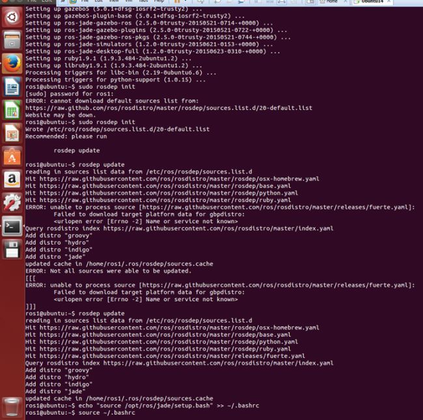The height and width of the screenshot is (420, 423).
Task: Launch Ubuntu Software Center
Action: pyautogui.click(x=12, y=156)
